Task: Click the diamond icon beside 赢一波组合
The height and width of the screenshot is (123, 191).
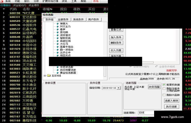Action: pyautogui.click(x=58, y=50)
